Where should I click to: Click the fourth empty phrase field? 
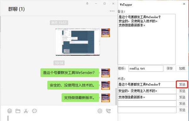[147, 104]
